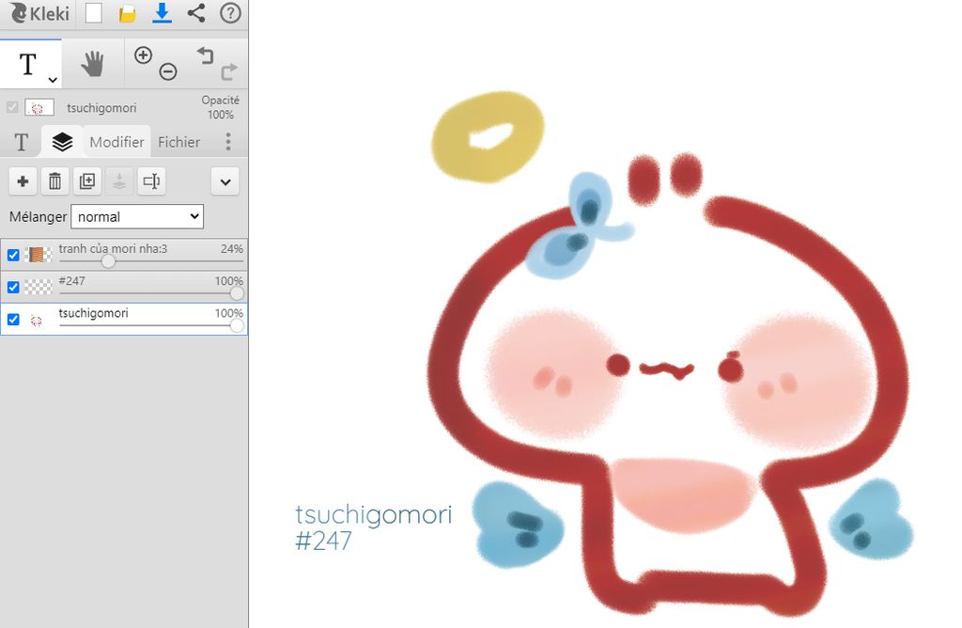This screenshot has height=628, width=962.
Task: Adjust opacity slider of #247 layer
Action: [236, 292]
